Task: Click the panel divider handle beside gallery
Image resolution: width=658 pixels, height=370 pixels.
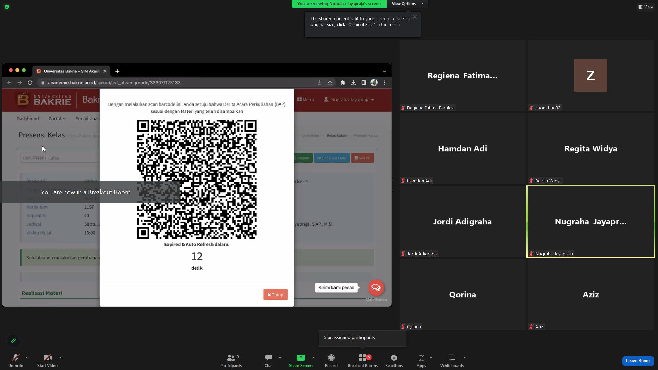Action: [x=394, y=185]
